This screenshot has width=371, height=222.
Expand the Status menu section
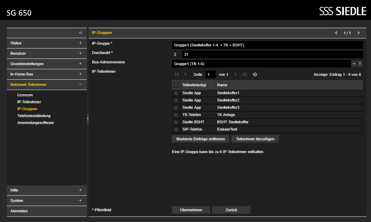(x=47, y=43)
